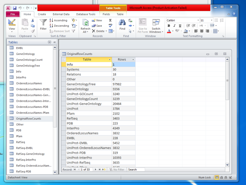Toggle Datasheet View button in status bar
Viewport: 246px width, 185px height.
[x=217, y=178]
